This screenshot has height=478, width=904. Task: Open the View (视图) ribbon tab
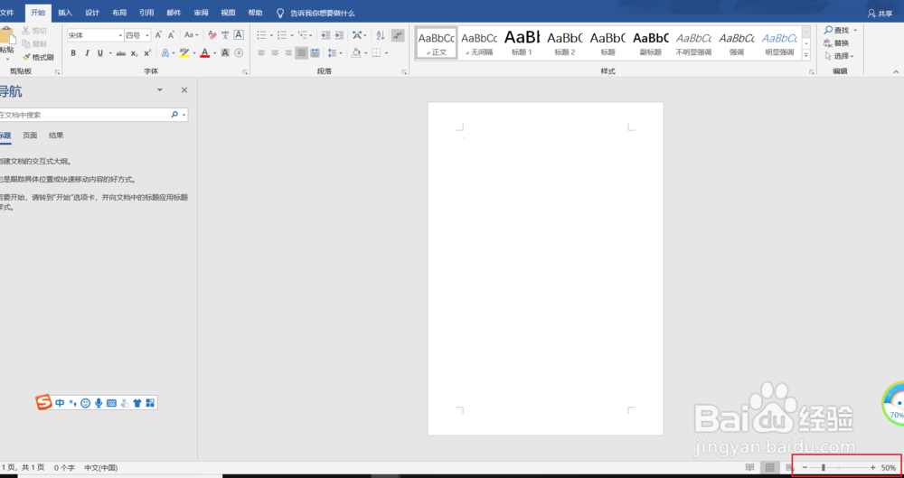coord(229,13)
